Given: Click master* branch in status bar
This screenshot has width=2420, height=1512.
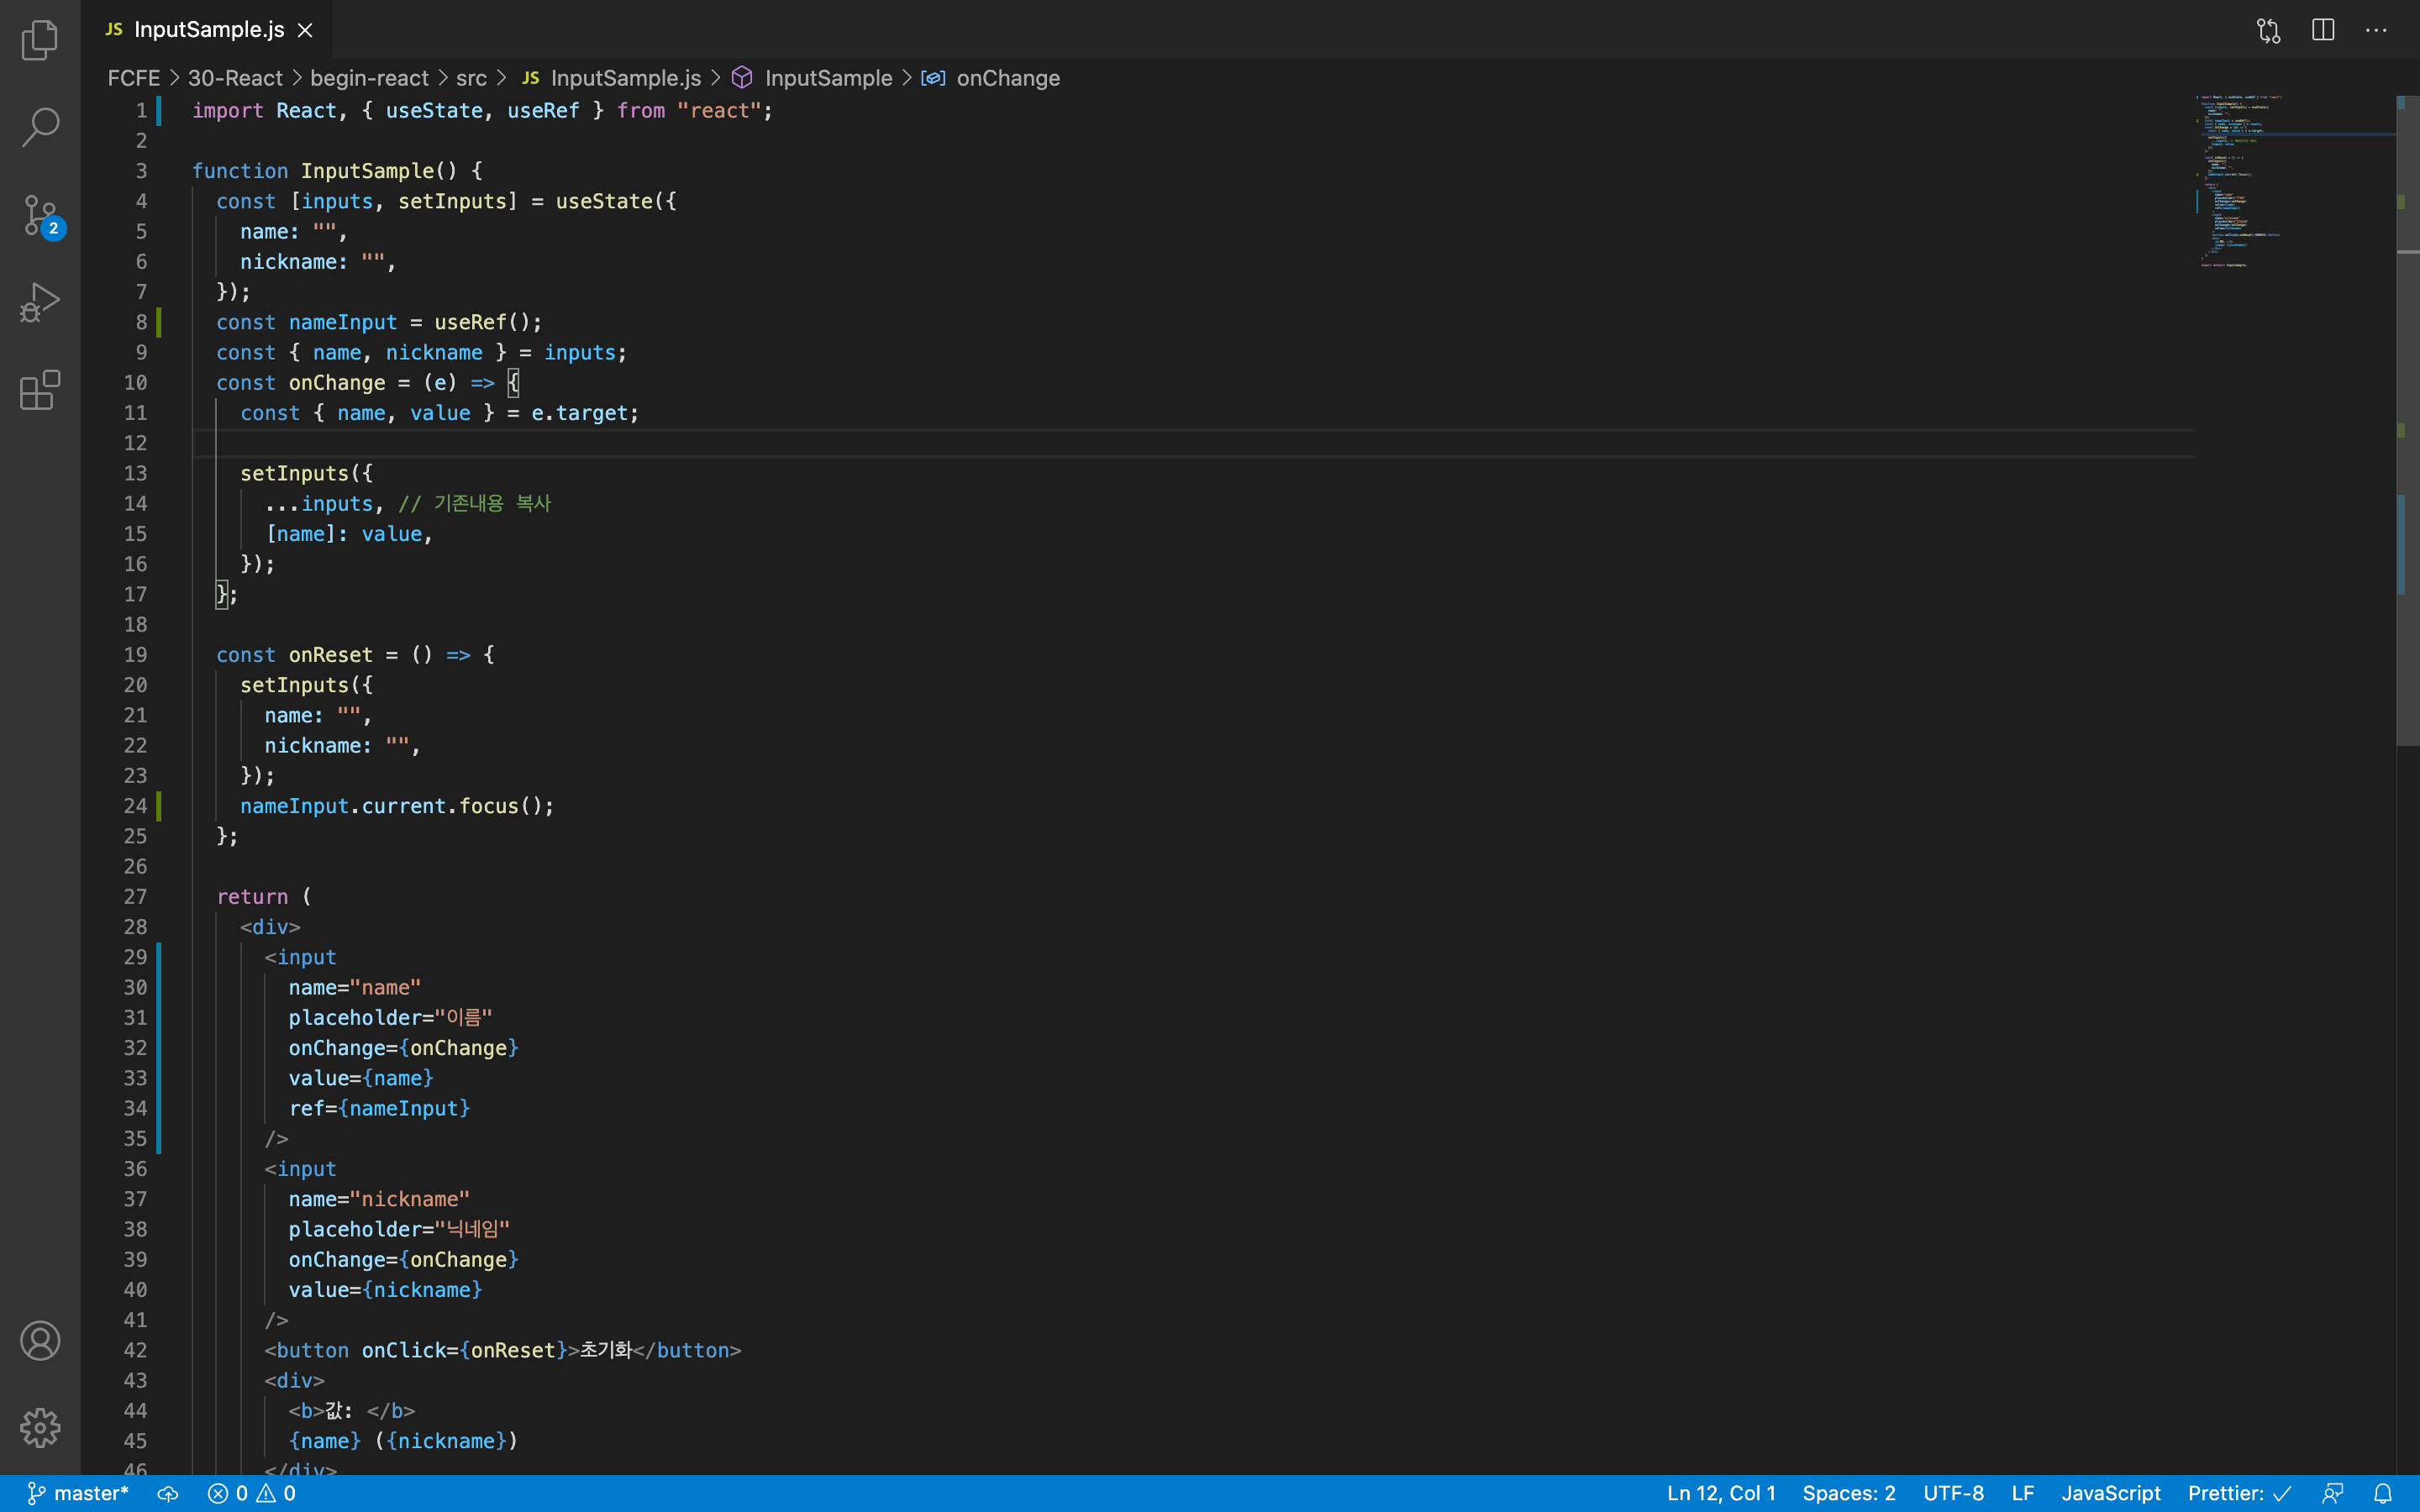Looking at the screenshot, I should coord(78,1493).
